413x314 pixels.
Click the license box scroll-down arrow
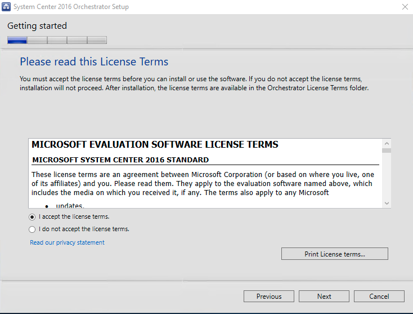(387, 203)
